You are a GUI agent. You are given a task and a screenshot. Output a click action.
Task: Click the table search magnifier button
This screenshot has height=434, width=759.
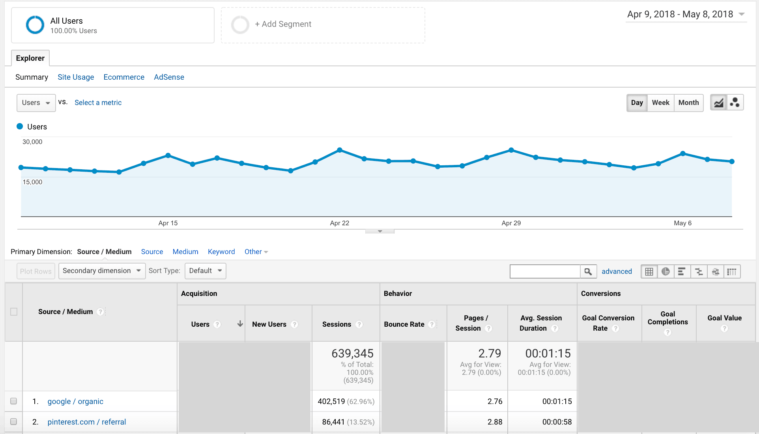588,271
